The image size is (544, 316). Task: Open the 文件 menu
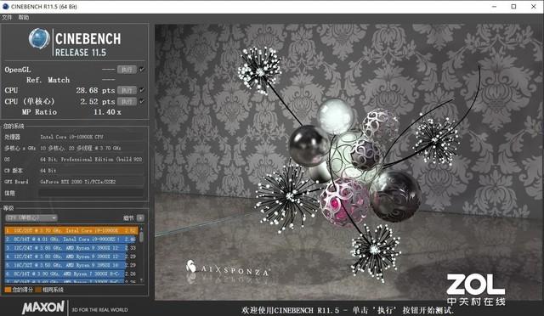pyautogui.click(x=7, y=17)
